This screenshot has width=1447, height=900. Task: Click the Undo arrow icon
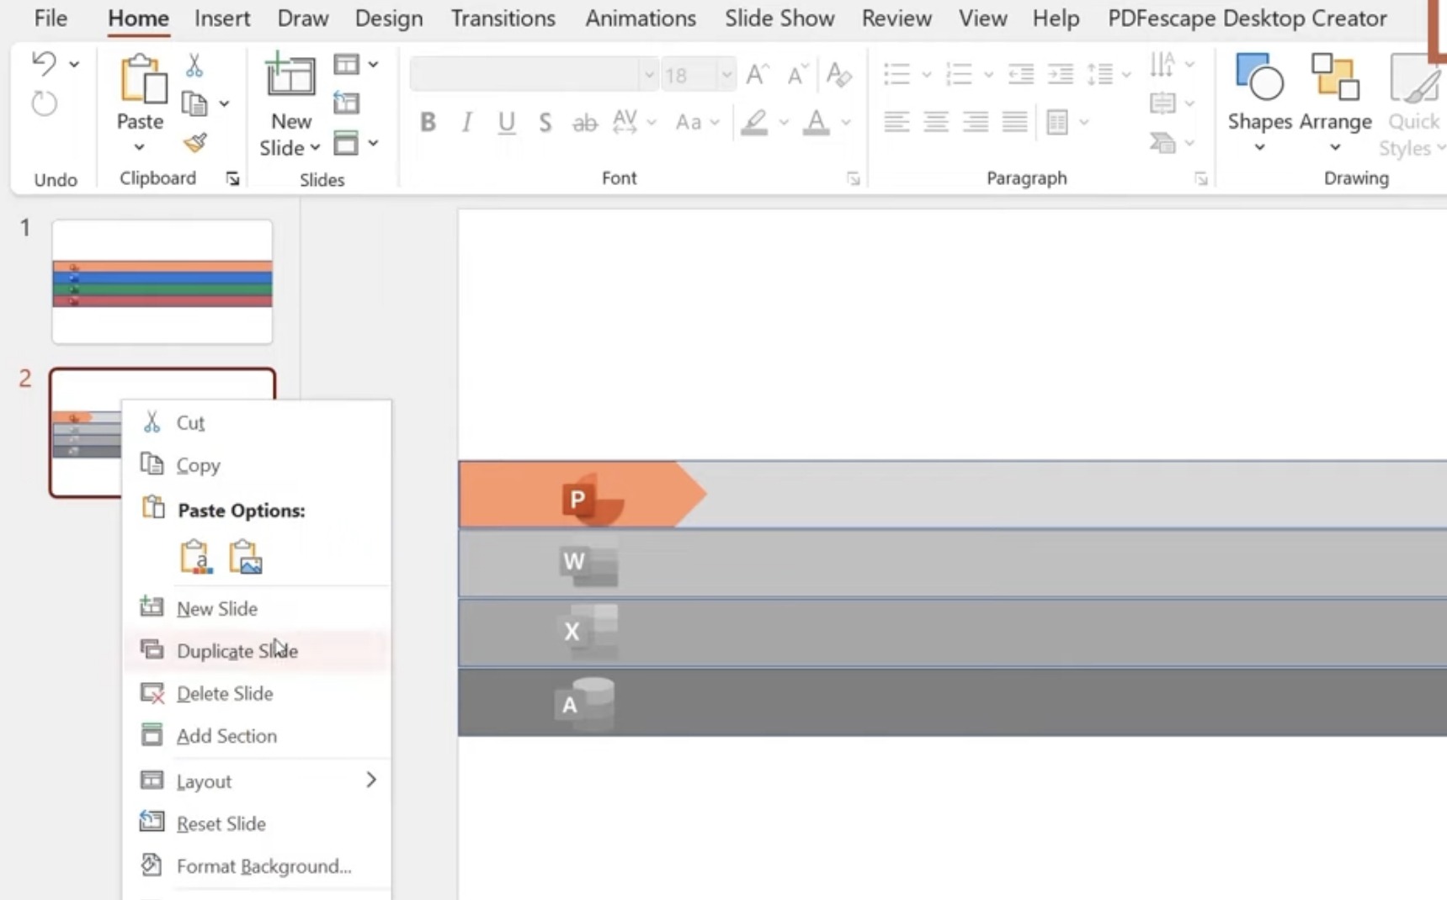click(x=44, y=63)
